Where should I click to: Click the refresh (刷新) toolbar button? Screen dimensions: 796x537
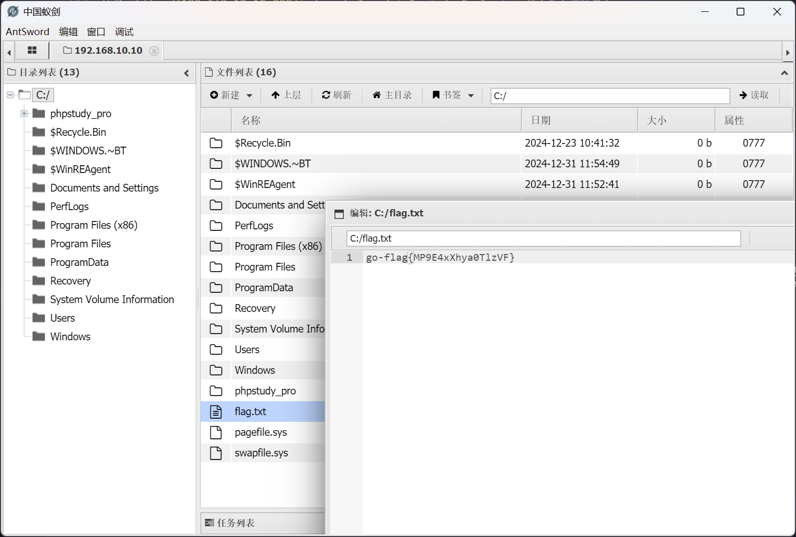coord(337,95)
